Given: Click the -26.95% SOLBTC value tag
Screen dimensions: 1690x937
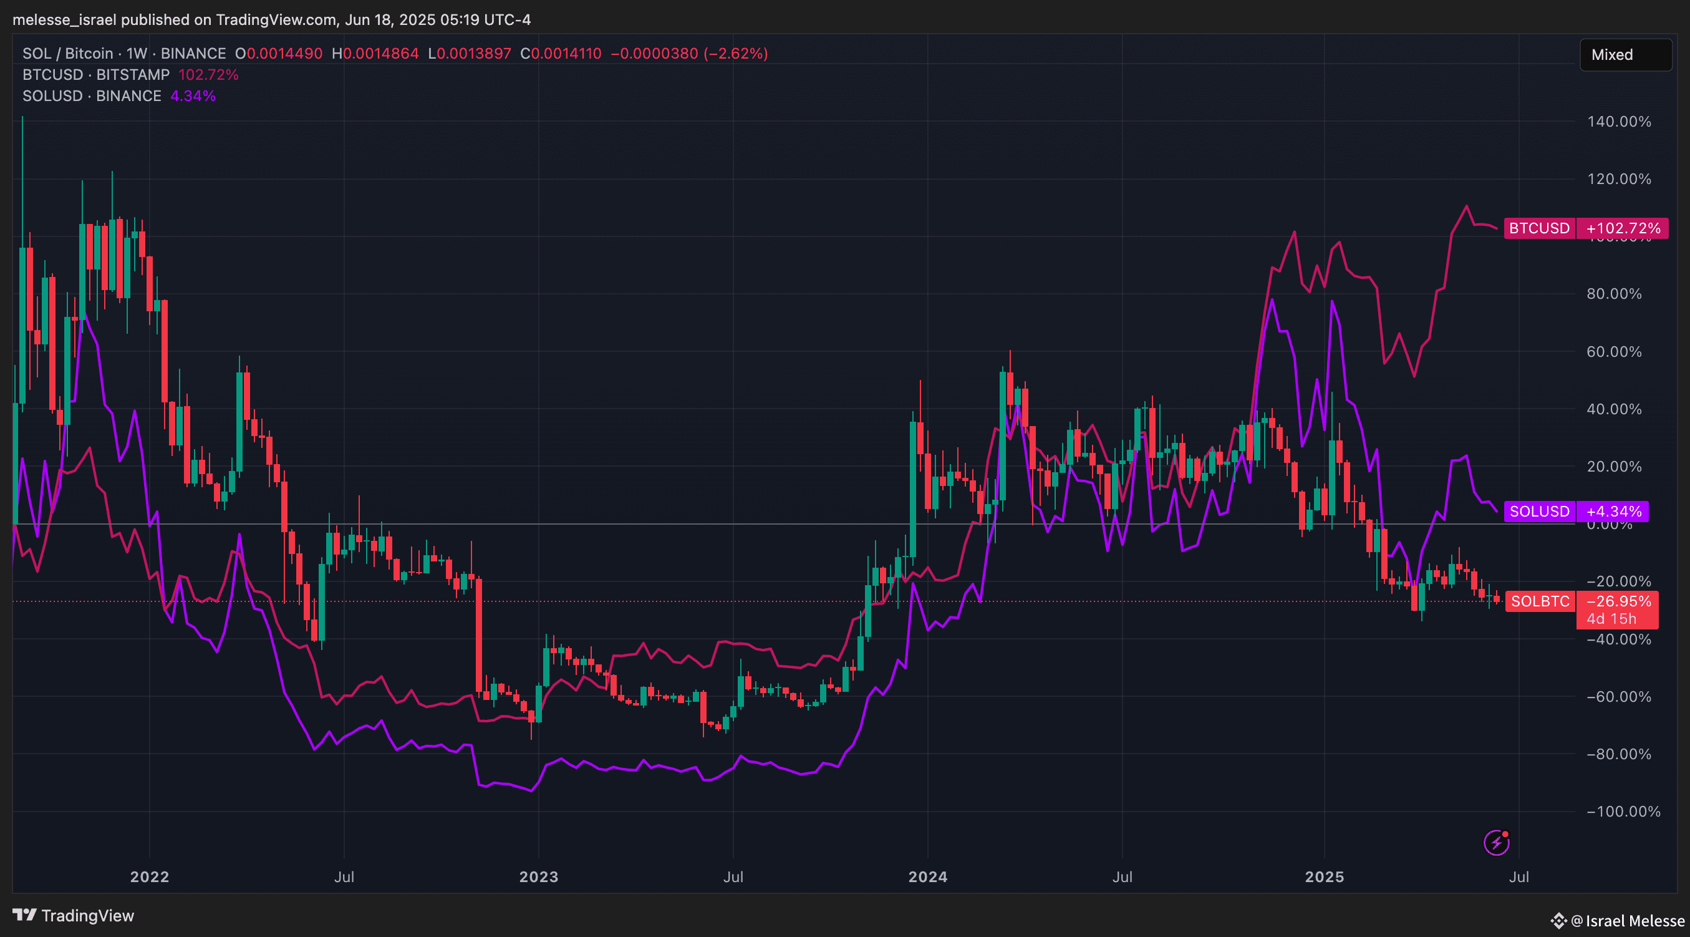Looking at the screenshot, I should [1617, 601].
